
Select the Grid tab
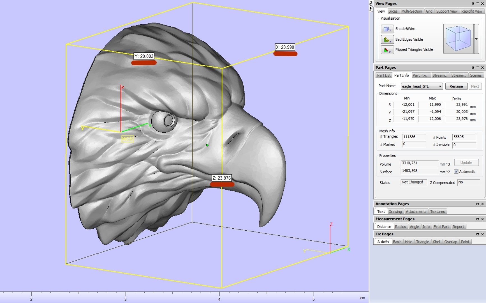[x=429, y=12]
